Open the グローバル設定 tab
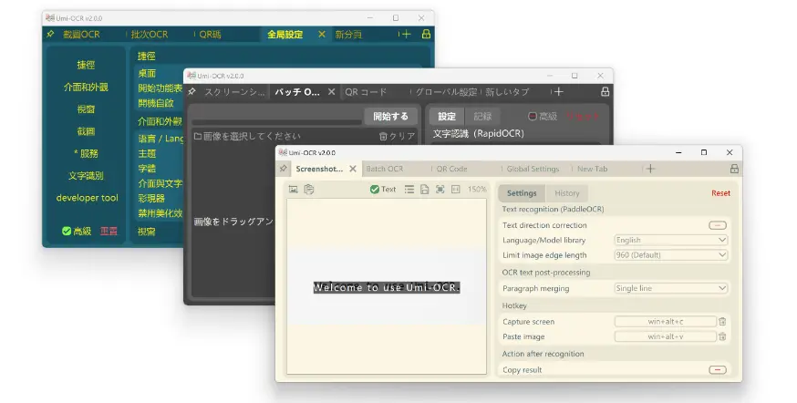 (447, 92)
